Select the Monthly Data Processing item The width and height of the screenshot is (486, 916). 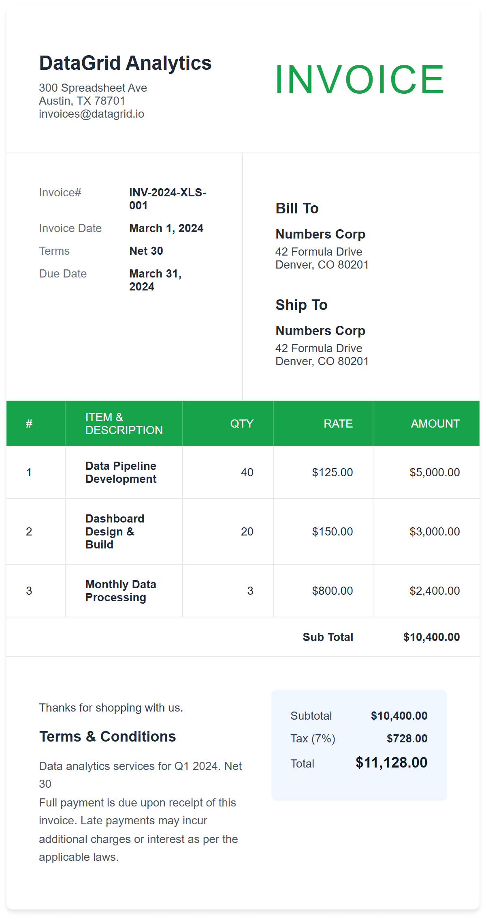[x=121, y=591]
